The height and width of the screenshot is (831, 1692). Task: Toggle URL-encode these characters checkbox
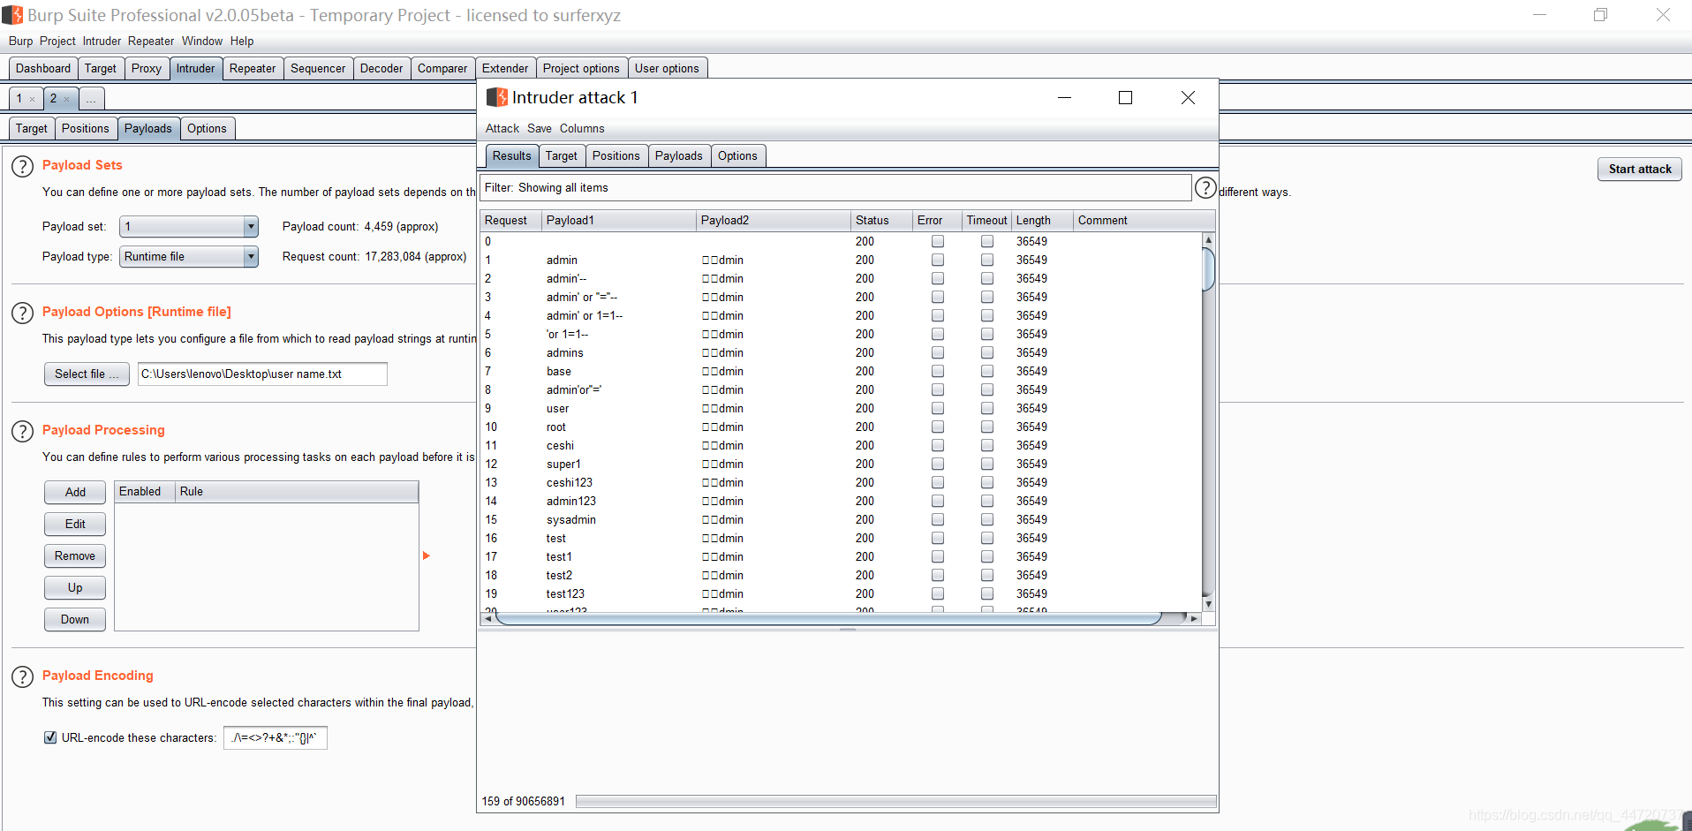[50, 737]
